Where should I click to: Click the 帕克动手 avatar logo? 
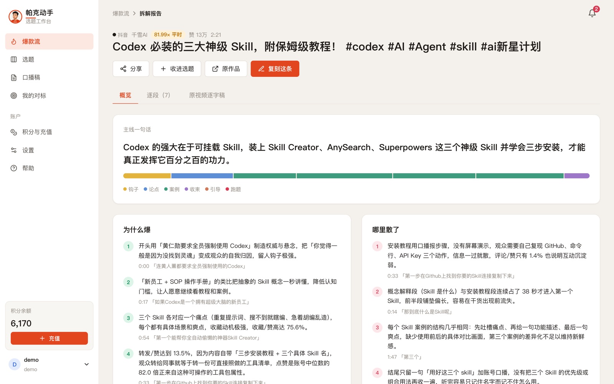tap(15, 17)
